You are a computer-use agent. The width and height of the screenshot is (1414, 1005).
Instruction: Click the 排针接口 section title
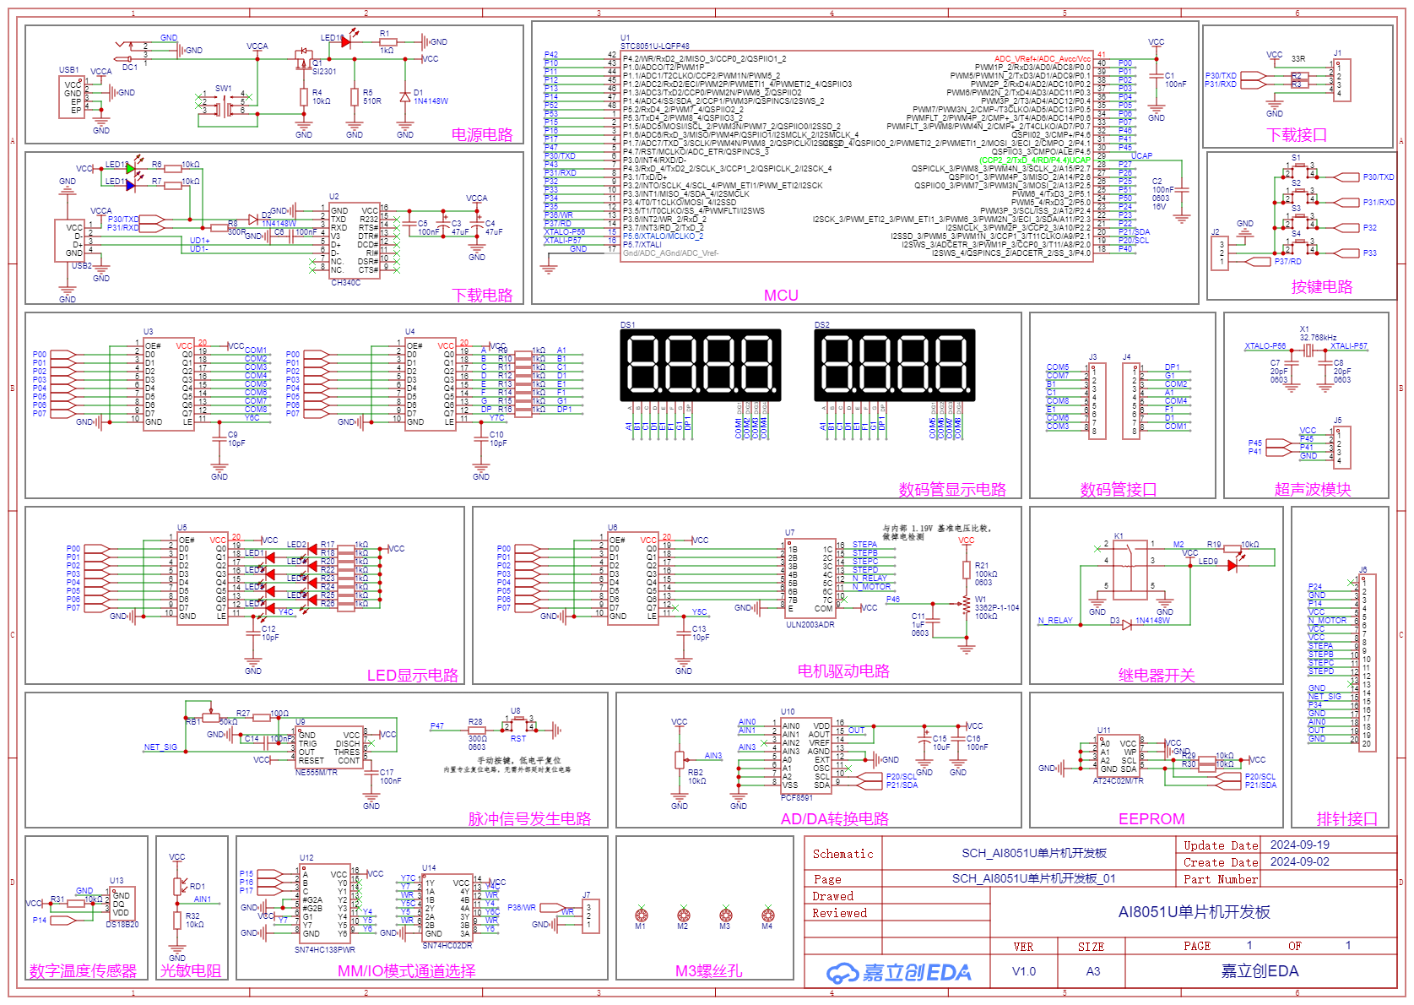pyautogui.click(x=1347, y=818)
